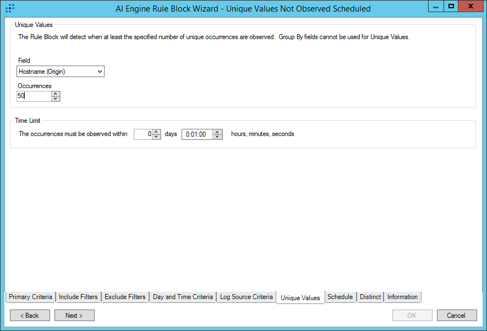
Task: Decrement the days value using down arrow
Action: [x=156, y=137]
